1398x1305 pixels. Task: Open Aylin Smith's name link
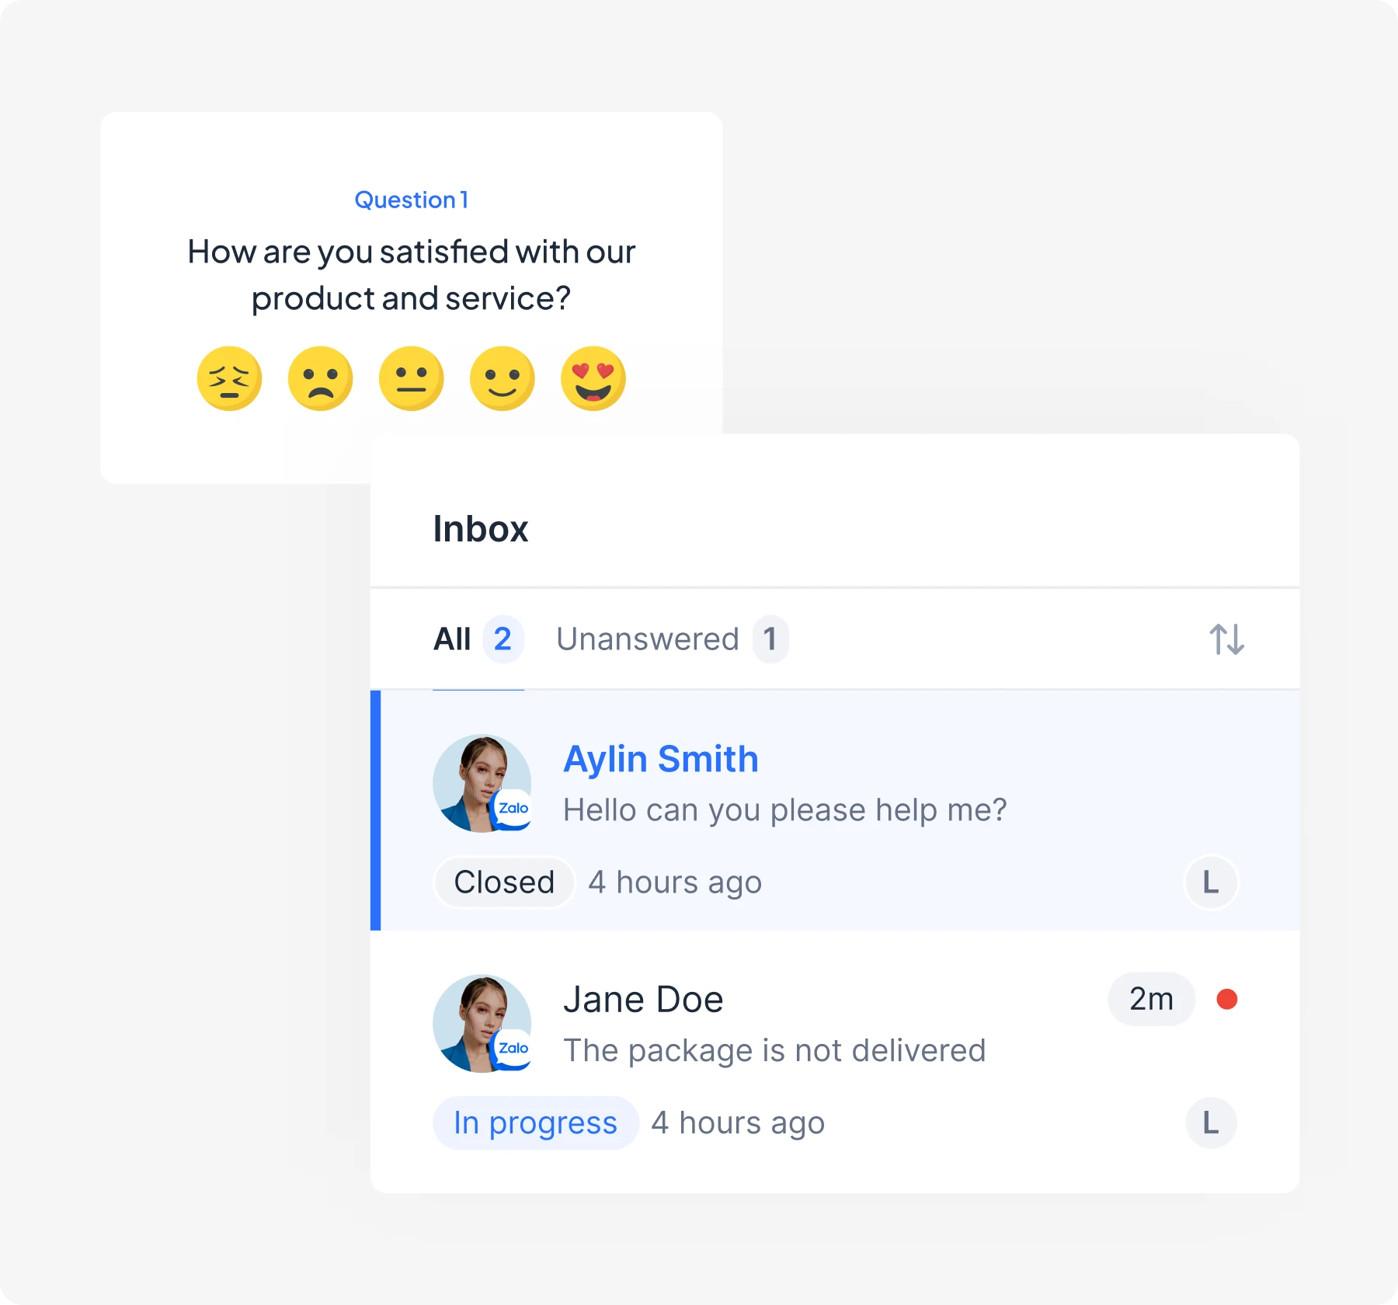coord(660,759)
